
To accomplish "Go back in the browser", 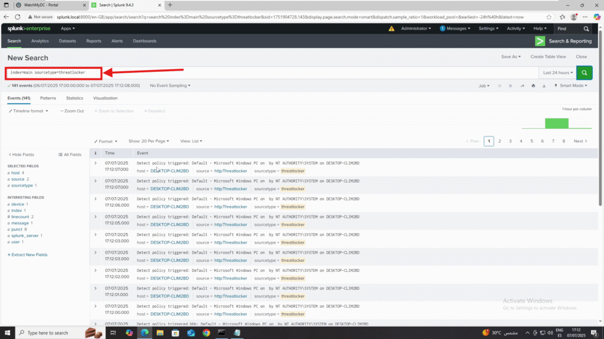I will pyautogui.click(x=6, y=17).
